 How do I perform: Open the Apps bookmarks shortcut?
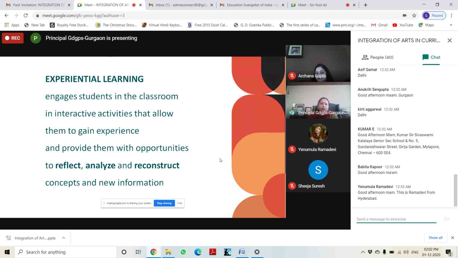pos(12,25)
